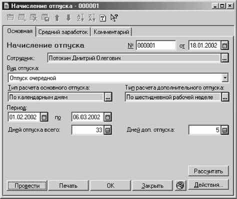Screen dimensions: 237x199
Task: Click the По шестидневной рабочей неделе field
Action: pos(173,97)
